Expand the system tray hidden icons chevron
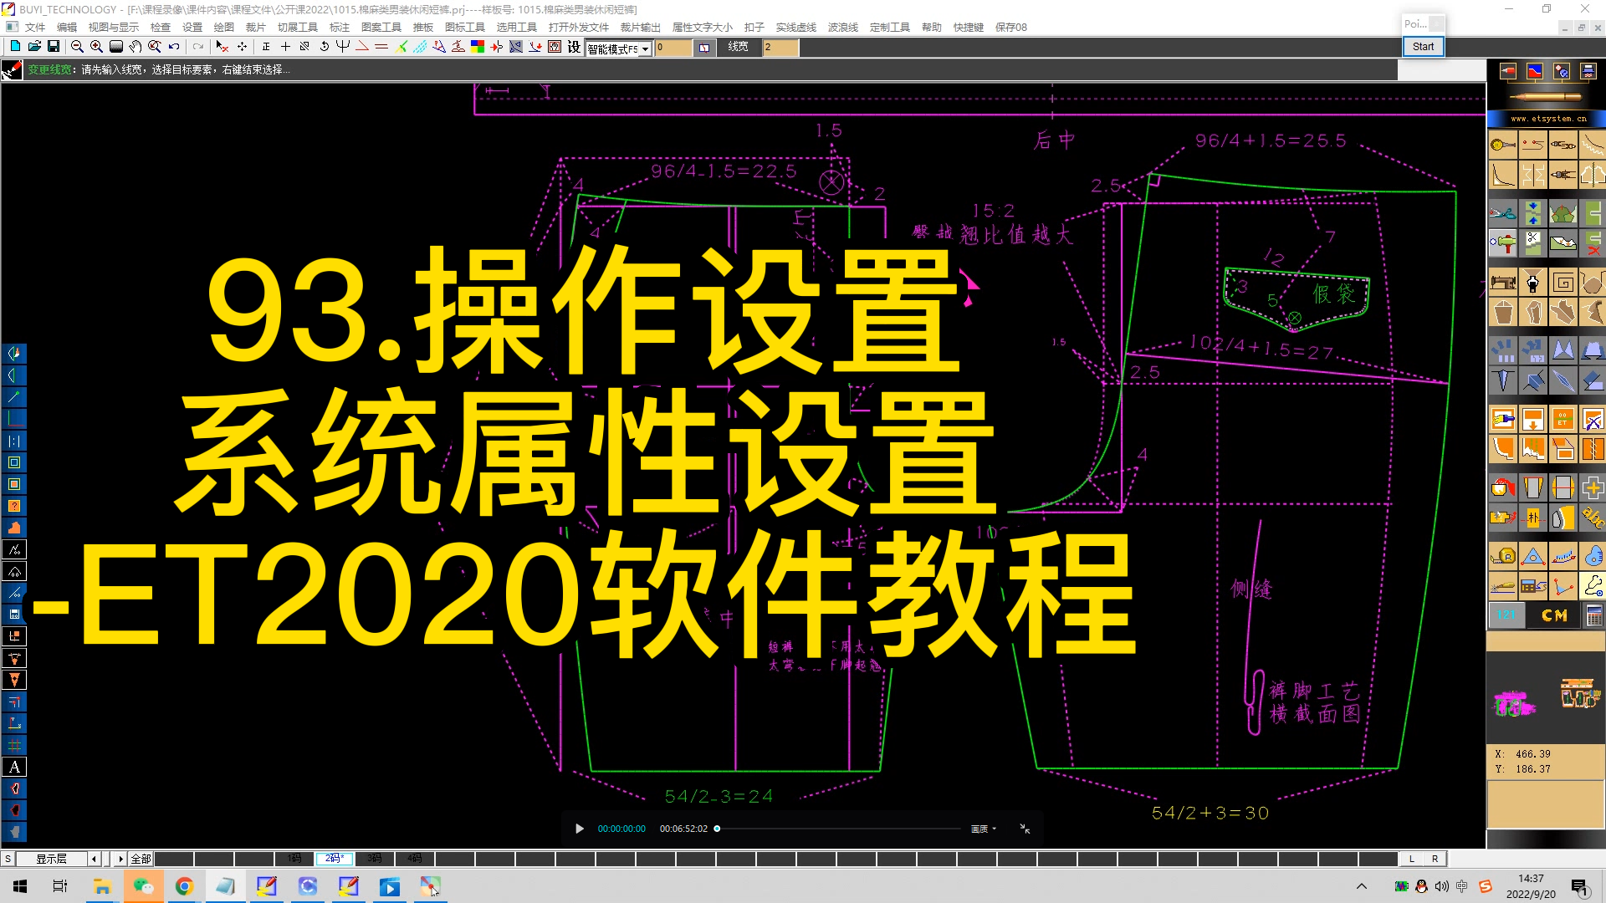This screenshot has width=1606, height=903. click(x=1362, y=886)
